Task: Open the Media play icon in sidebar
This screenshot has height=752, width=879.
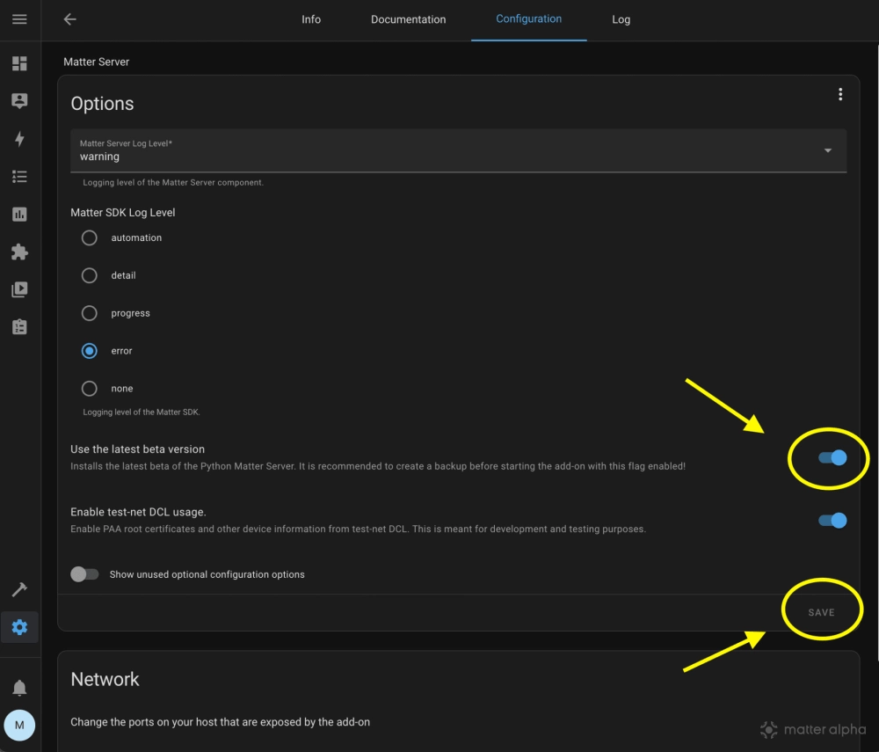Action: [x=19, y=289]
